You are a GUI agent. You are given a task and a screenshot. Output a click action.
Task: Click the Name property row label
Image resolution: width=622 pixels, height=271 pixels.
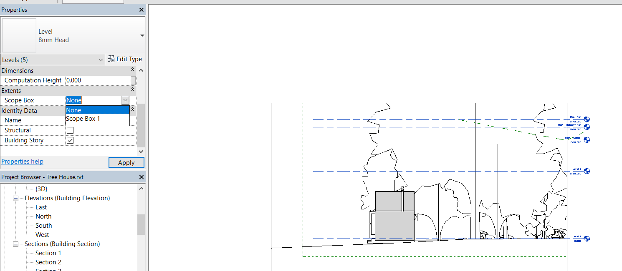point(13,120)
